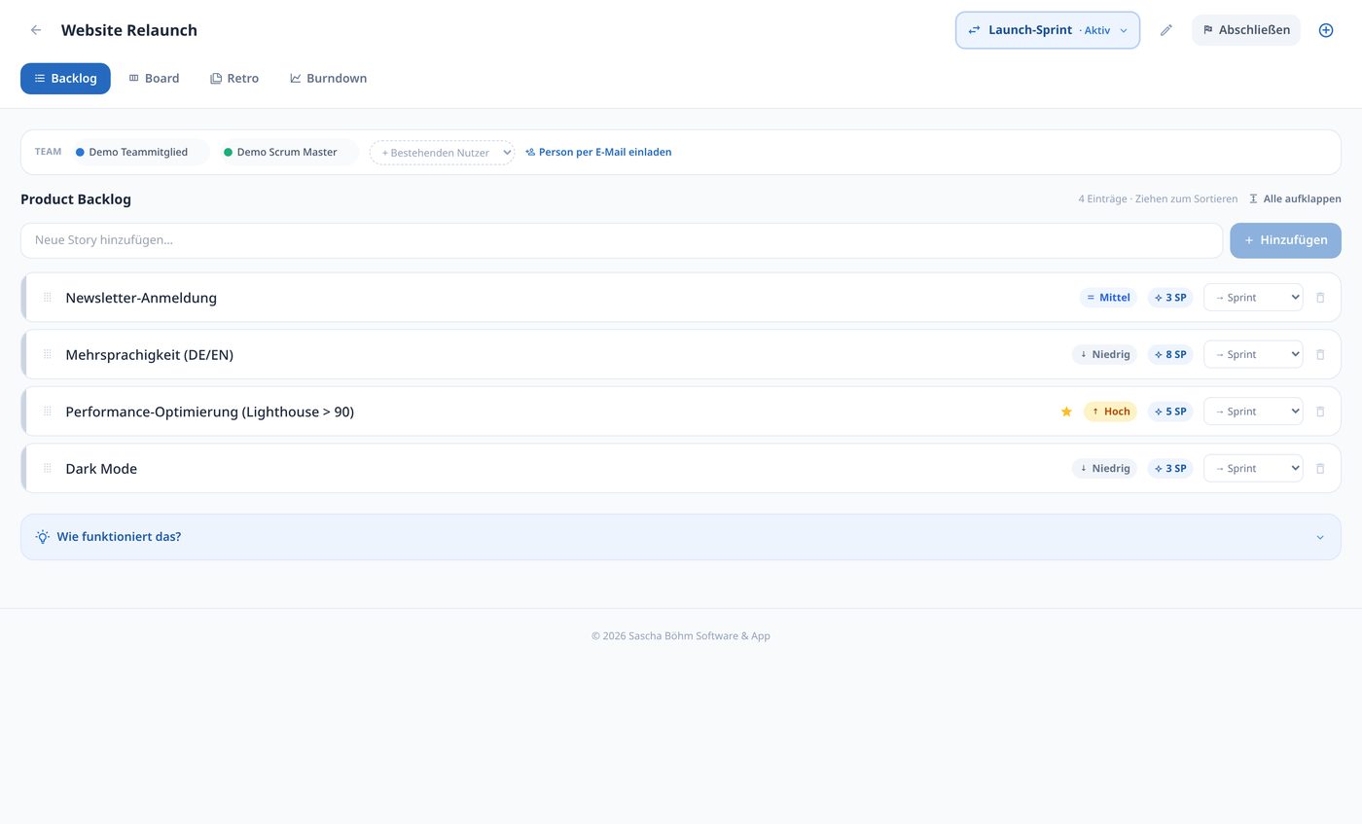The height and width of the screenshot is (824, 1362).
Task: Click the 3 SP badge of Dark Mode
Action: tap(1170, 469)
